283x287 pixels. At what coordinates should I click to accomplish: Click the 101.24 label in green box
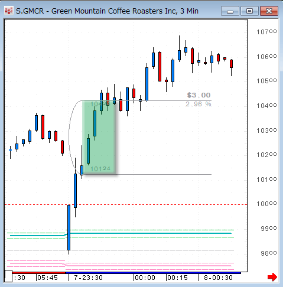pos(100,169)
